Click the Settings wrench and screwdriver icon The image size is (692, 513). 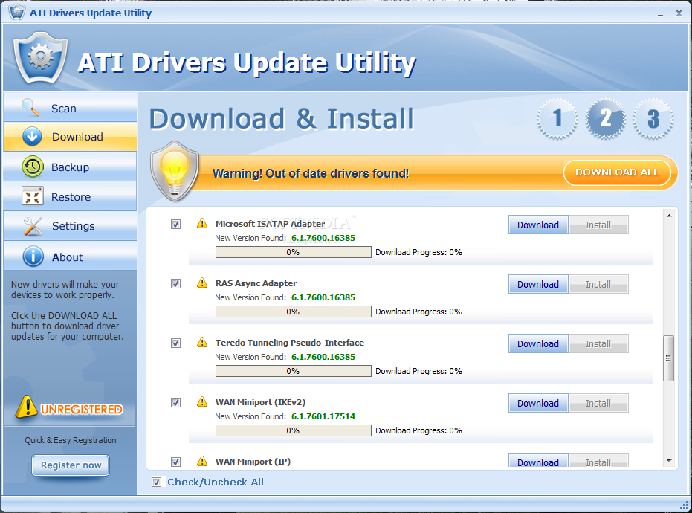coord(33,226)
